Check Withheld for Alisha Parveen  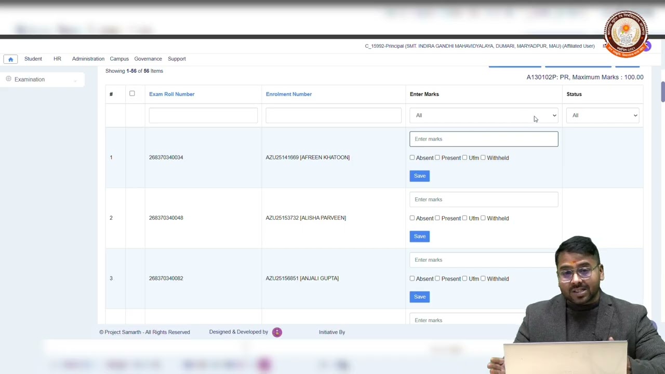(x=483, y=218)
